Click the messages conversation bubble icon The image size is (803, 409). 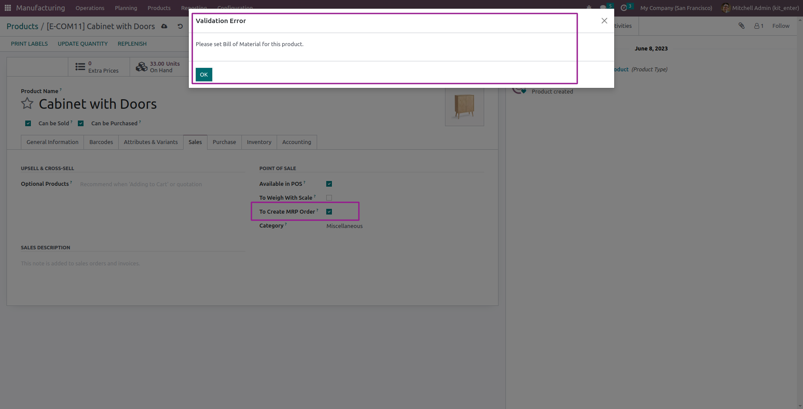click(602, 7)
